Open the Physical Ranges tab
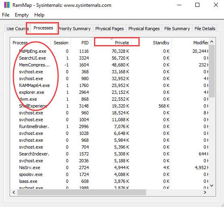224x207 pixels. [144, 29]
